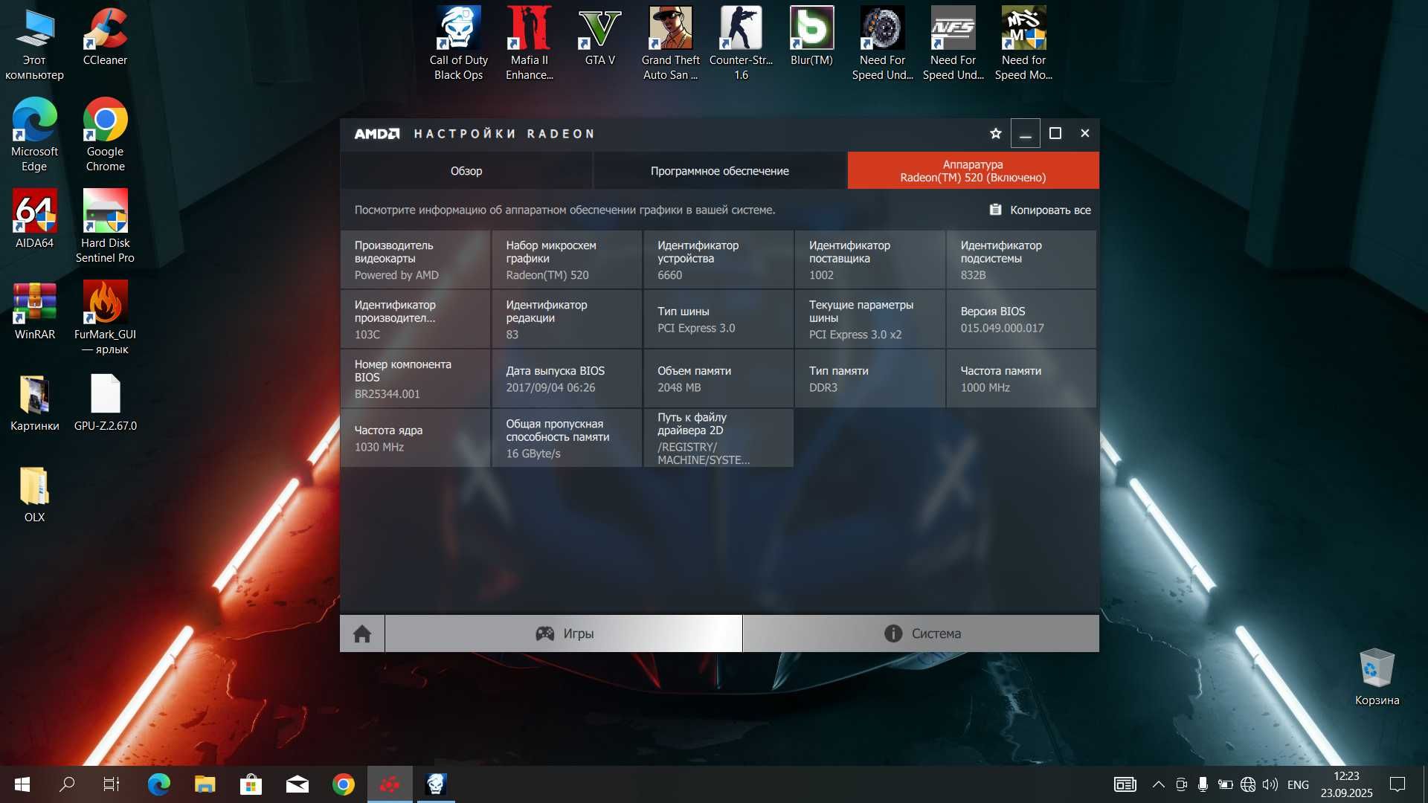Select the Need for Speed Mo... icon
The height and width of the screenshot is (803, 1428).
(x=1023, y=43)
